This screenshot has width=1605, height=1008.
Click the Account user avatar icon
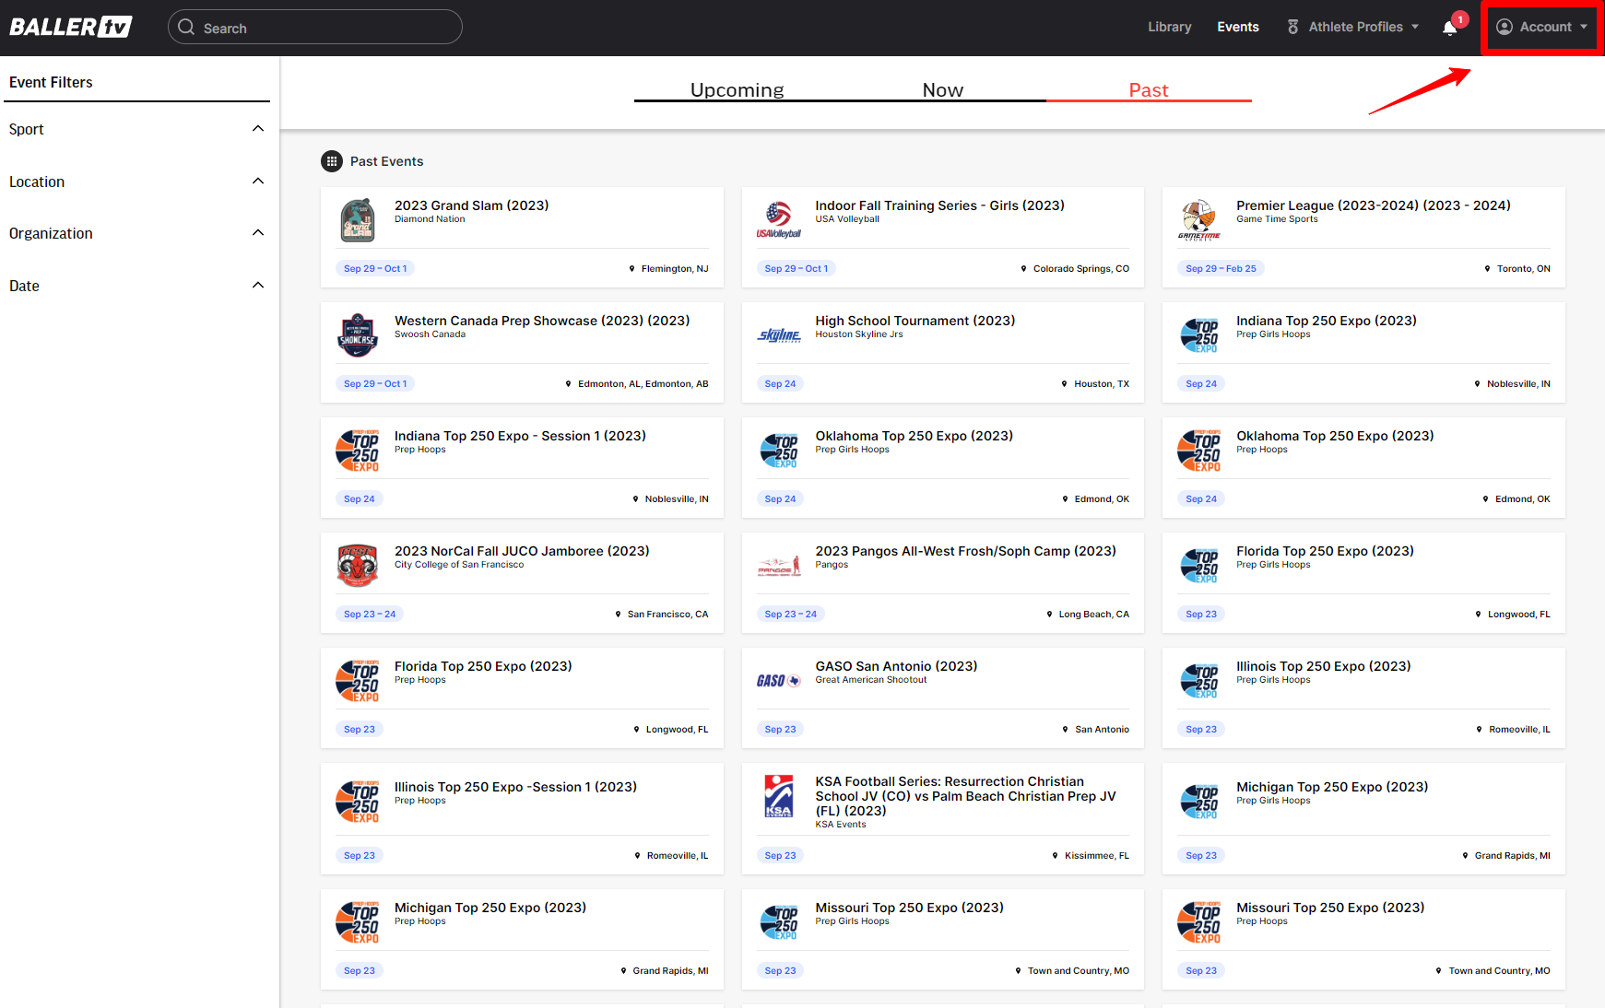click(1505, 27)
